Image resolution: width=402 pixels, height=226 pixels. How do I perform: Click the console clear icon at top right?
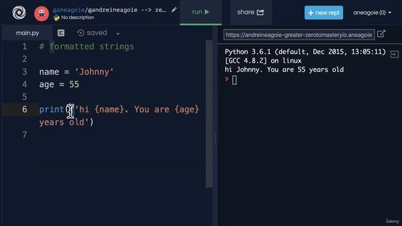pos(394,55)
